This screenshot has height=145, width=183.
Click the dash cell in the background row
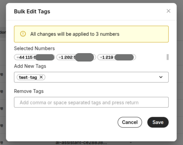(x=131, y=142)
